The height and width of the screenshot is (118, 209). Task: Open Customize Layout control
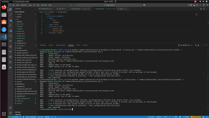pyautogui.click(x=188, y=5)
